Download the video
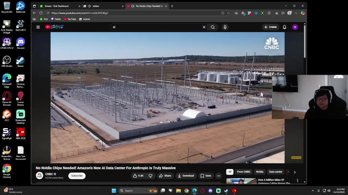This screenshot has width=348, height=195. [186, 176]
